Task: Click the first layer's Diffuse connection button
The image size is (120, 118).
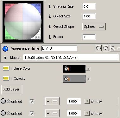Action: pos(87,101)
